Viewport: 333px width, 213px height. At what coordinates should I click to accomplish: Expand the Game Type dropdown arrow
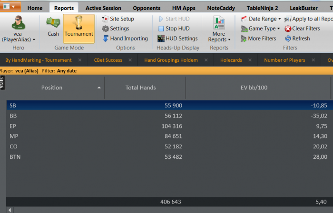(278, 29)
